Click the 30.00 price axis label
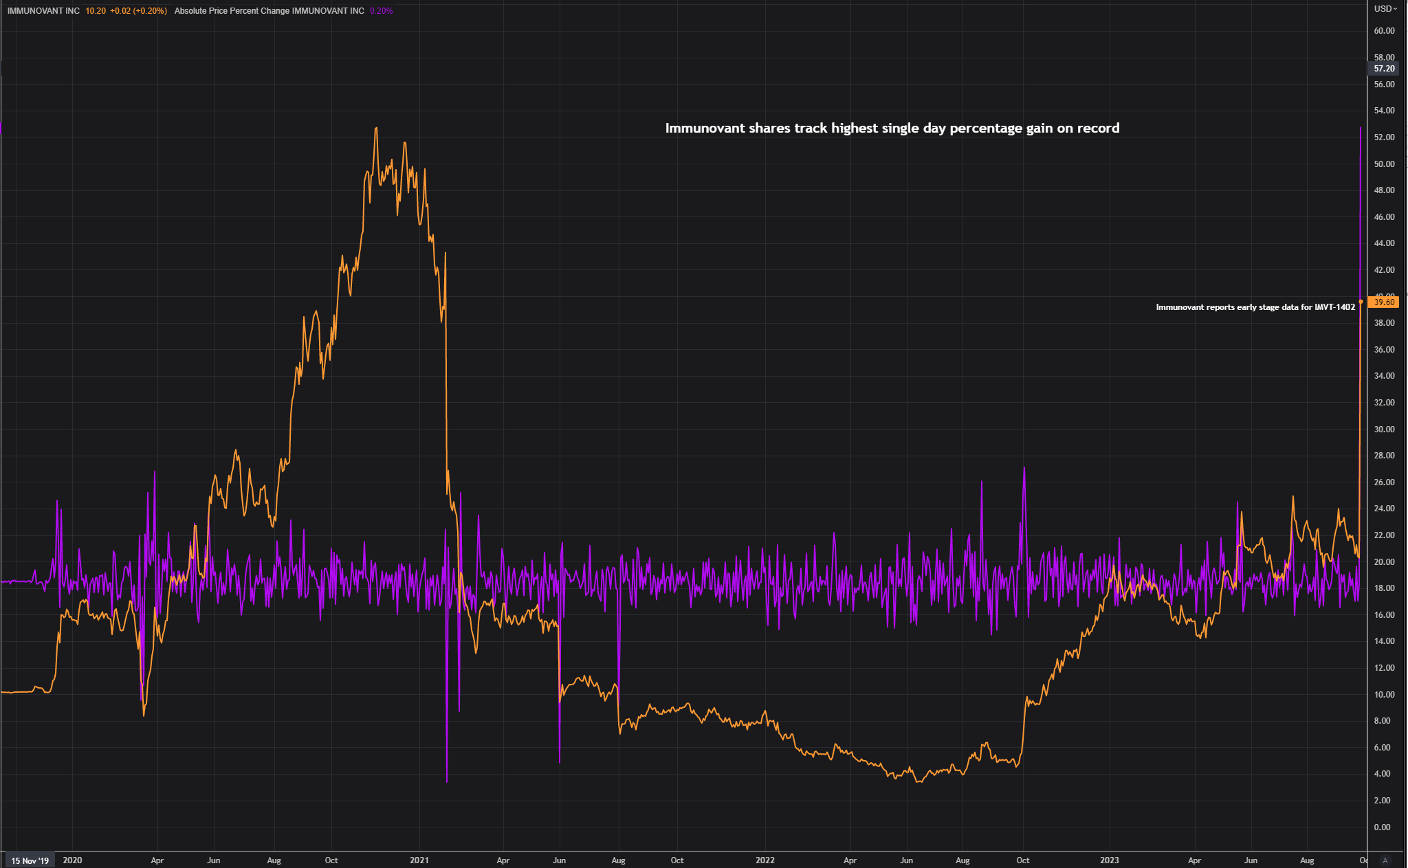 (1384, 430)
